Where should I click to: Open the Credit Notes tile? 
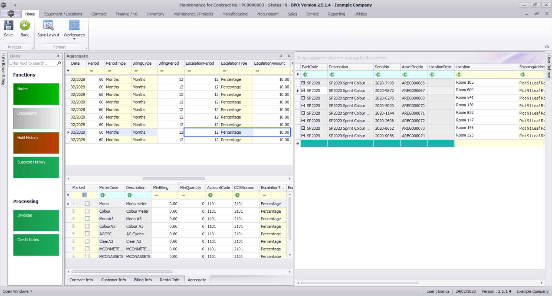point(36,245)
